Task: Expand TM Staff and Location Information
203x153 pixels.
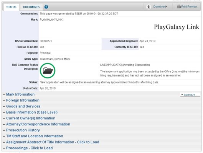Action: point(35,136)
